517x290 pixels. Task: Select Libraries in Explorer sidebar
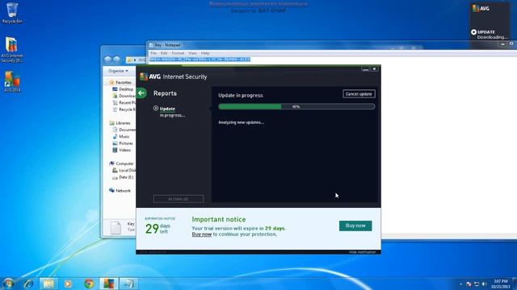pyautogui.click(x=120, y=123)
